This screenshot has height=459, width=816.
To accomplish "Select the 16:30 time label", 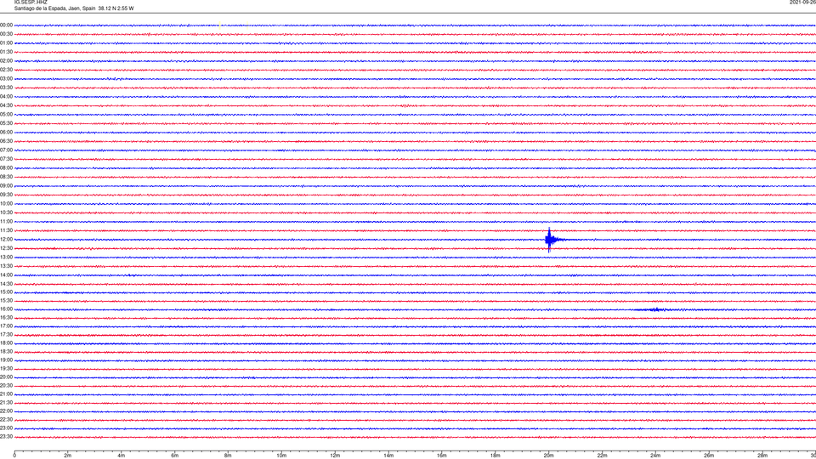I will click(x=6, y=317).
